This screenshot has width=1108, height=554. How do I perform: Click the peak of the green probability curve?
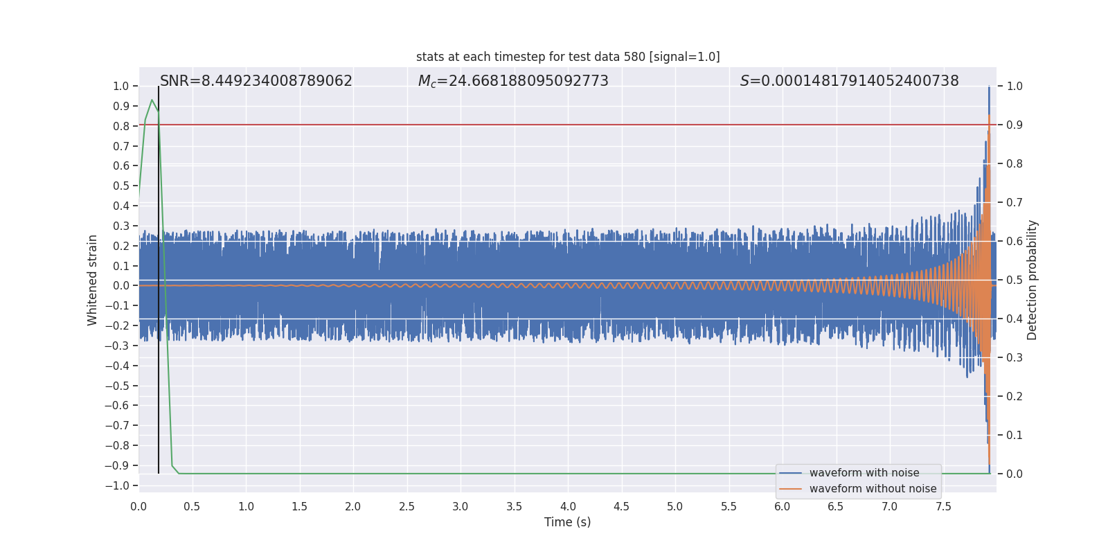click(152, 100)
